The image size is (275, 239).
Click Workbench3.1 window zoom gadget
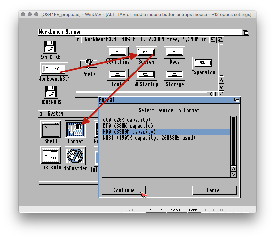[213, 40]
